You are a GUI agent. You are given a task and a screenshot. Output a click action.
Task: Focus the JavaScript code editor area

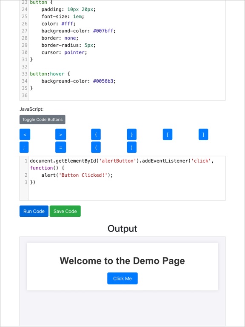[122, 178]
